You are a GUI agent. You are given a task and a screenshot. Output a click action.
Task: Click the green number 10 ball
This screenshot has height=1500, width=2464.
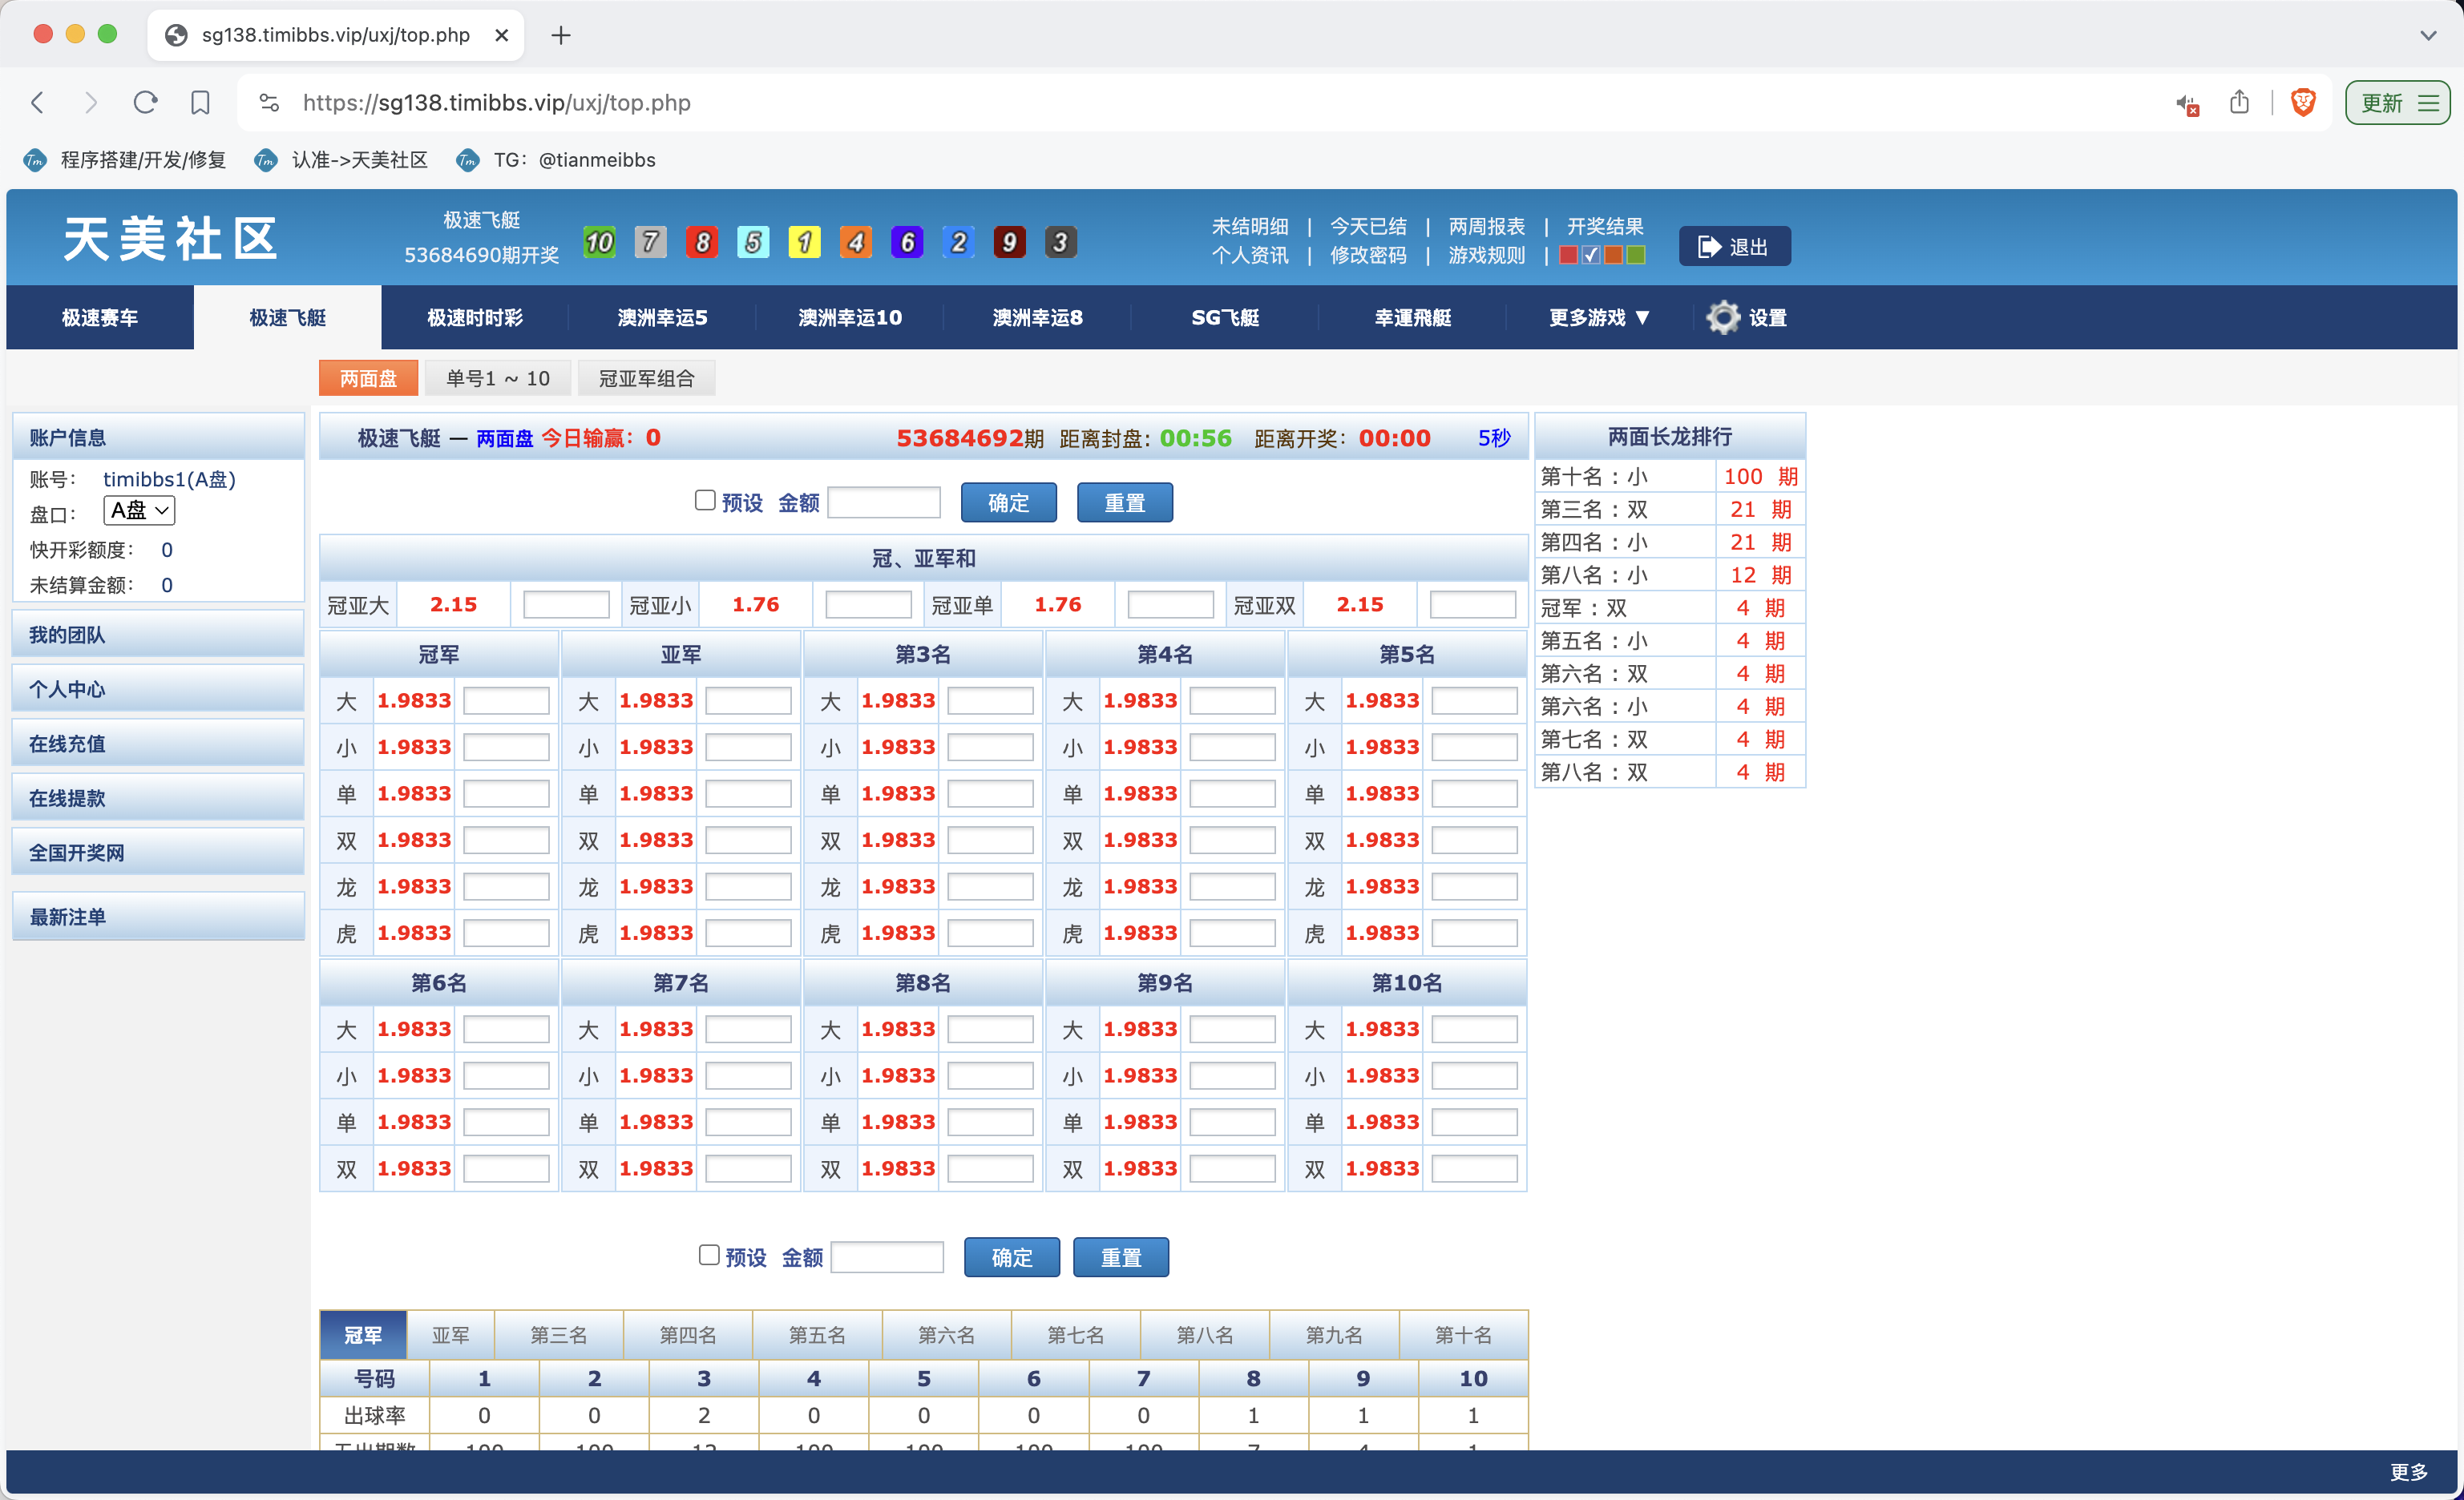tap(599, 242)
